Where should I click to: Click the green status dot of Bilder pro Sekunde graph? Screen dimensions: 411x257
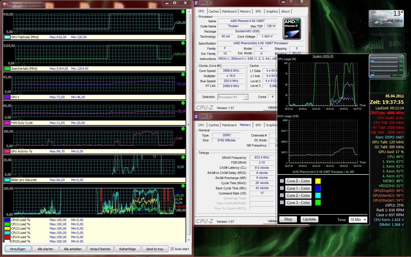click(x=183, y=157)
